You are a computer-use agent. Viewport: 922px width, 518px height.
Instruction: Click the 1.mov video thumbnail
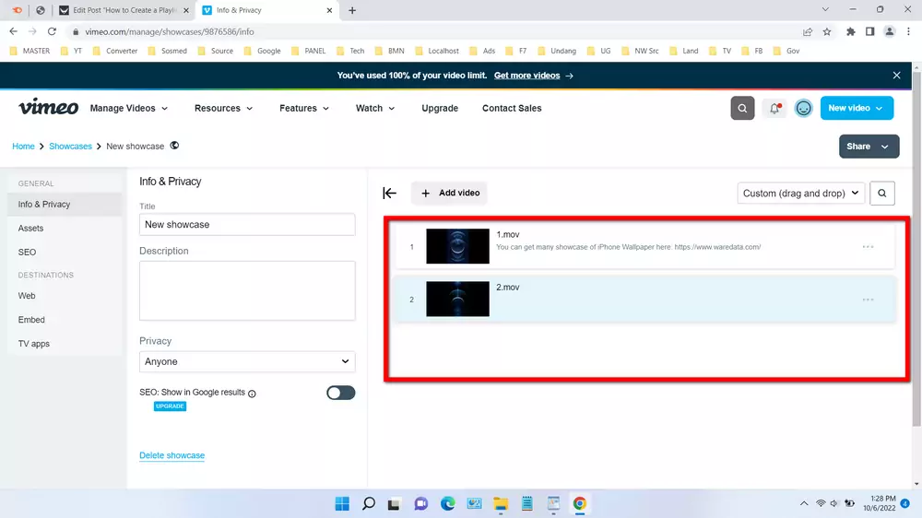(x=457, y=246)
